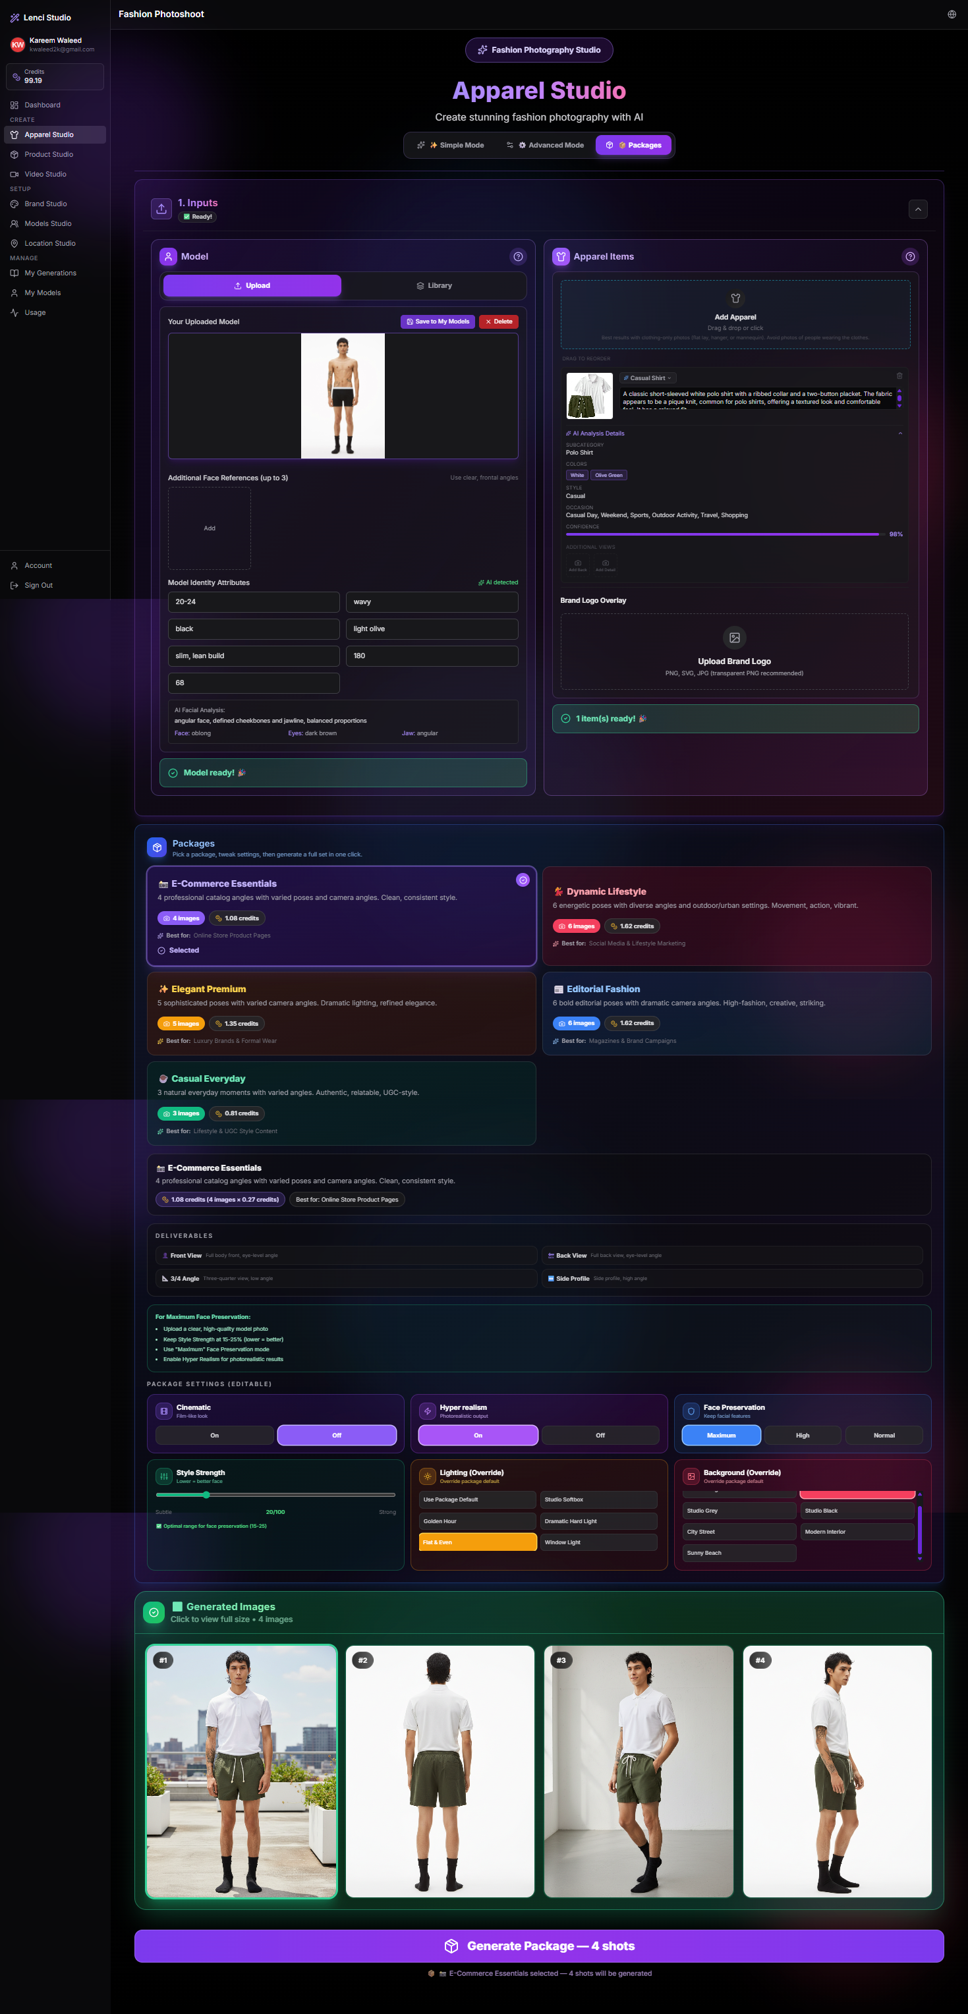Open Brand Studio from sidebar
The width and height of the screenshot is (968, 2014).
(x=45, y=204)
